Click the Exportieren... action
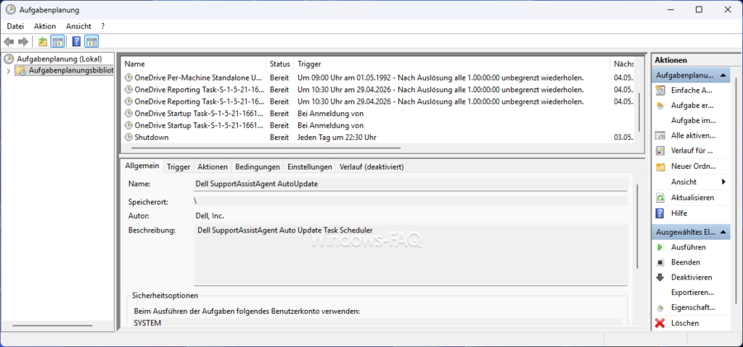Image resolution: width=743 pixels, height=347 pixels. [x=692, y=293]
